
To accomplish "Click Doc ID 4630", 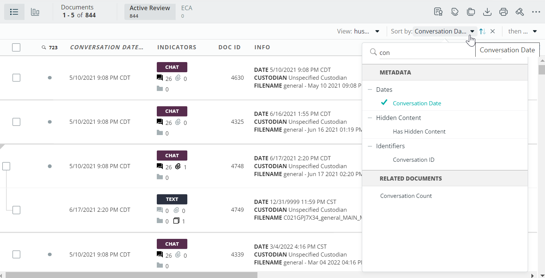I will [x=237, y=78].
